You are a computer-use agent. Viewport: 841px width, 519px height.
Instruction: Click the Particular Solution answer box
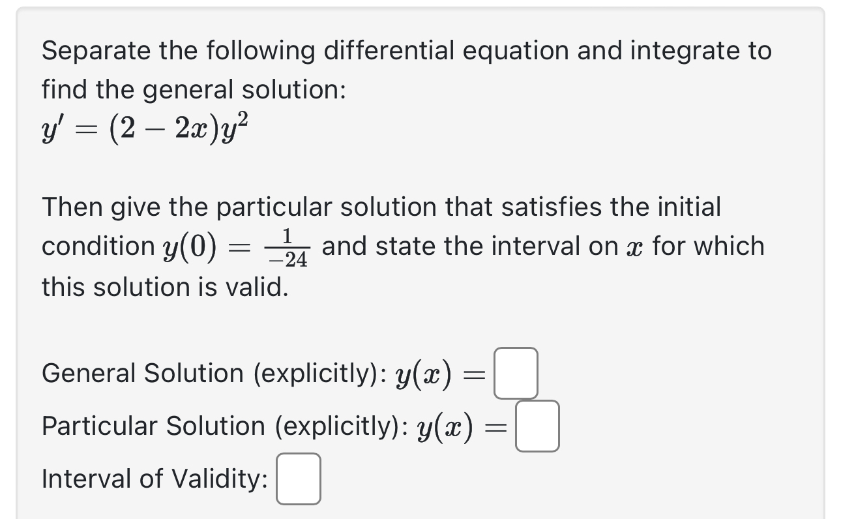click(x=537, y=427)
